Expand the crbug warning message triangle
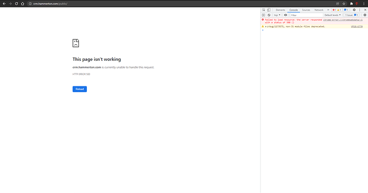The image size is (368, 193). 266,27
